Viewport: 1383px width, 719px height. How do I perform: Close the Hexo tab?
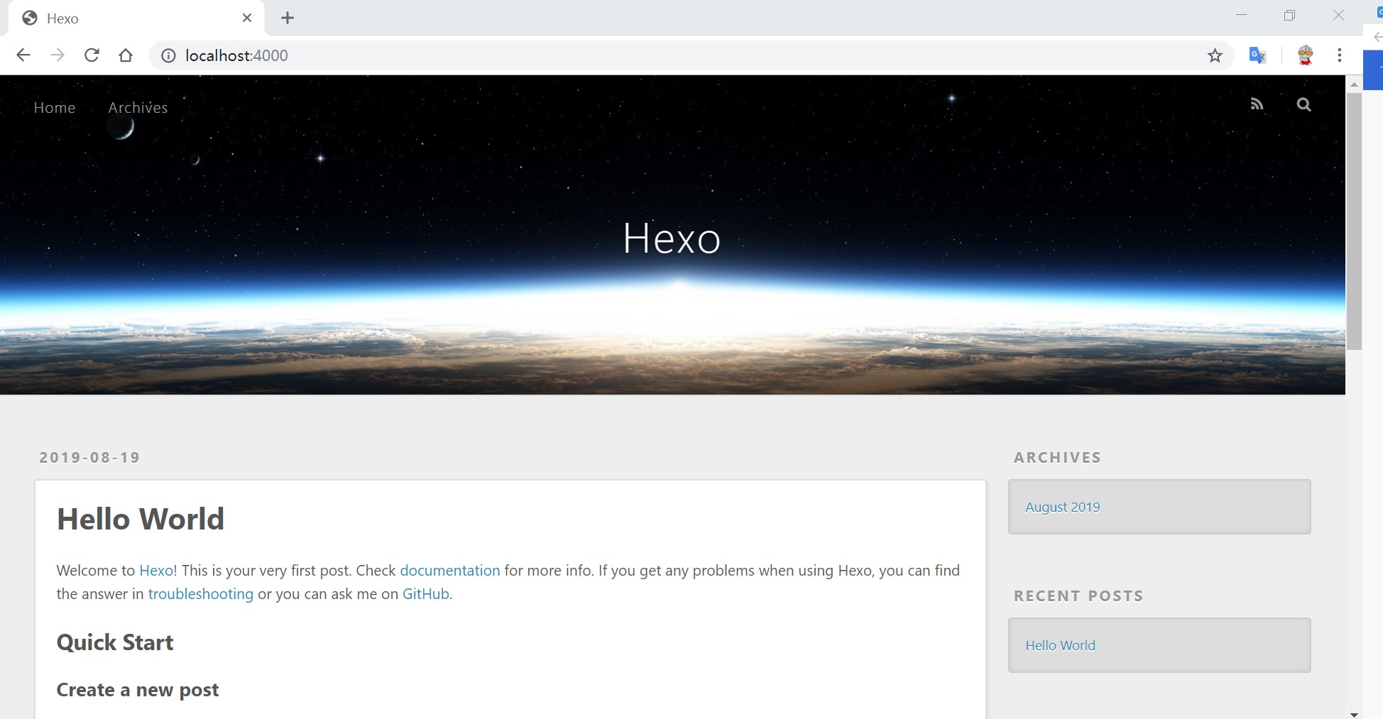click(247, 18)
